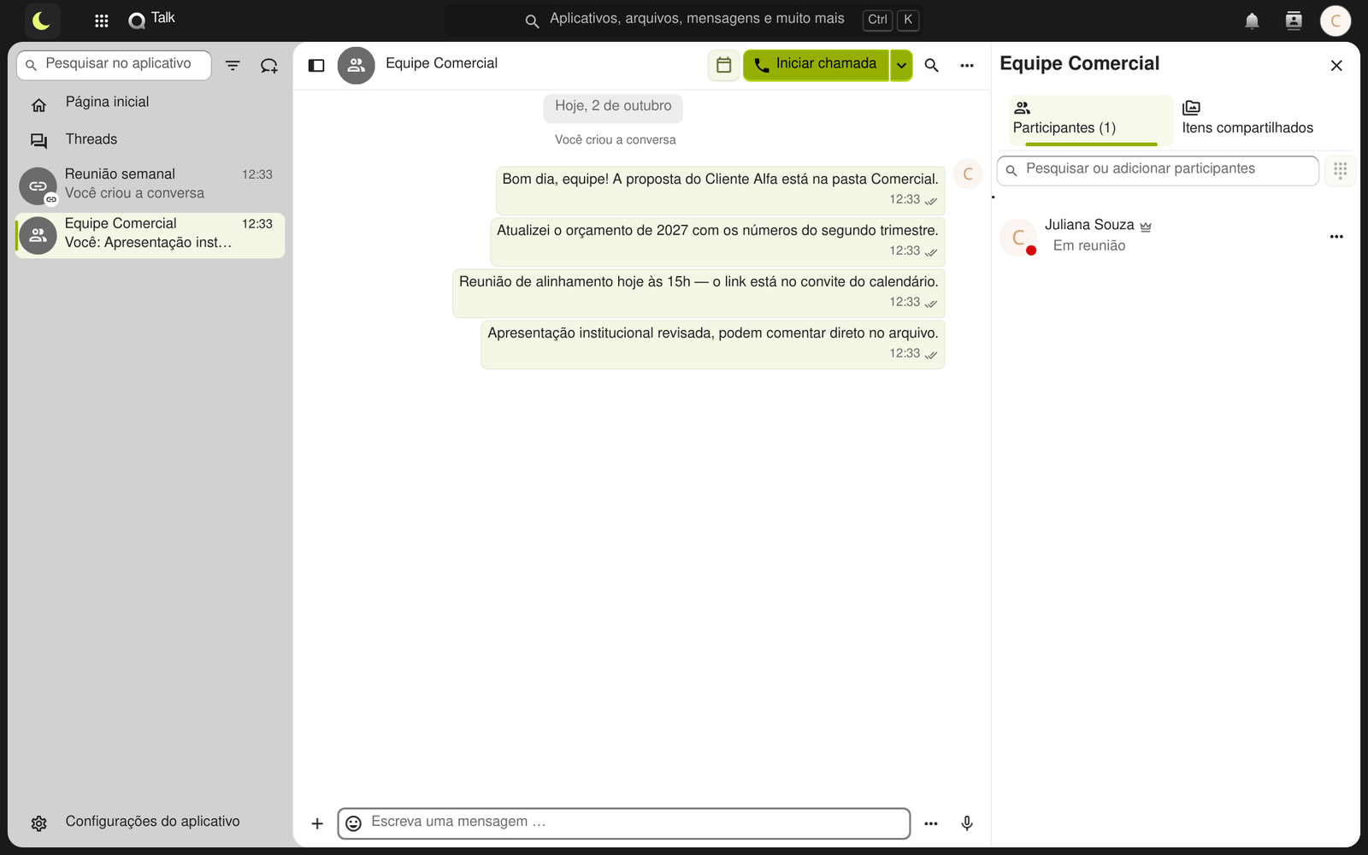
Task: Expand the call options dropdown arrow
Action: coord(901,65)
